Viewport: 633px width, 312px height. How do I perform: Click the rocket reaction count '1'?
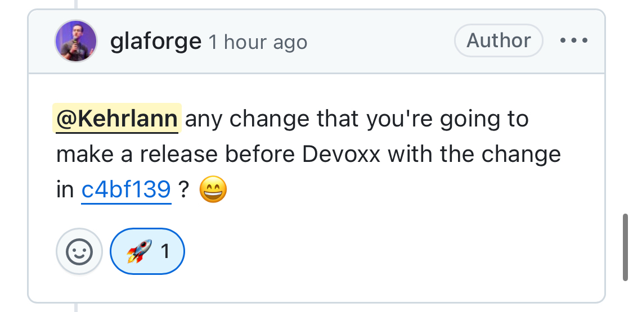pos(165,251)
